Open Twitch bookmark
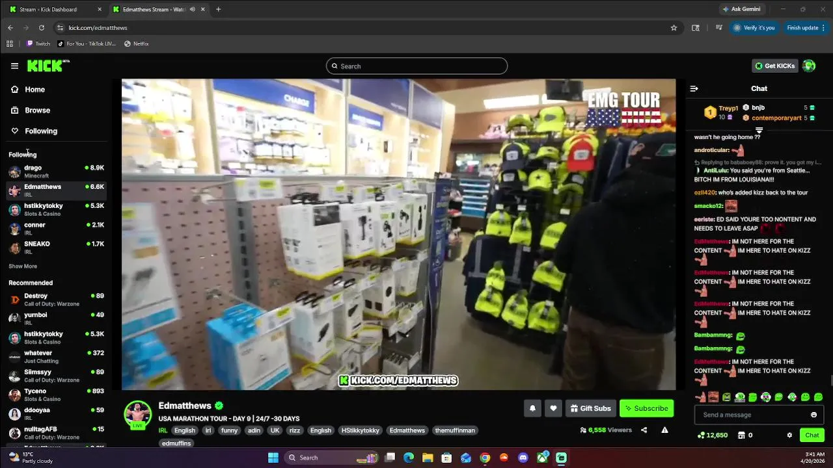 coord(38,44)
